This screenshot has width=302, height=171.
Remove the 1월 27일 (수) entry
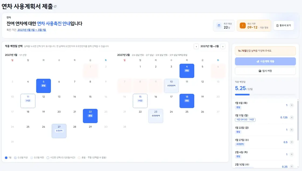tap(292, 142)
